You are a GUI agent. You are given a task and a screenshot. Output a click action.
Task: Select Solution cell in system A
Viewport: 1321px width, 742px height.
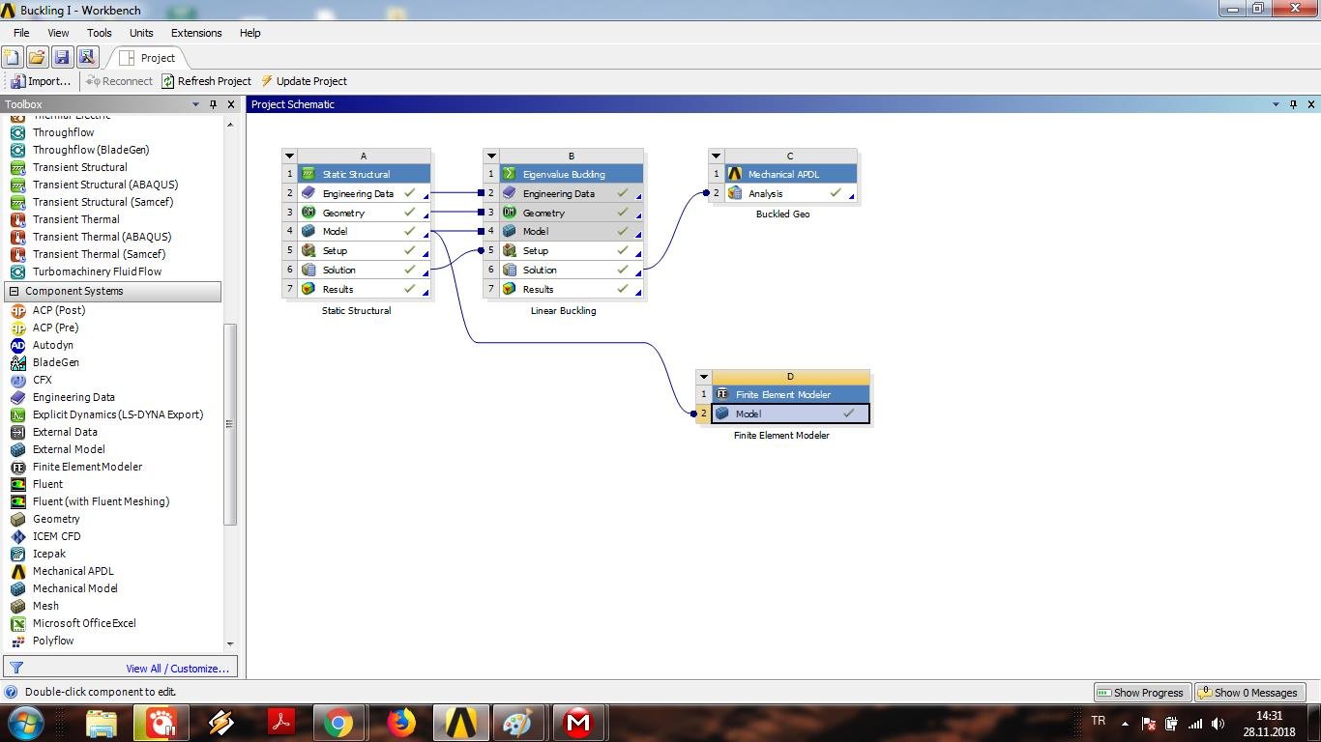point(364,270)
